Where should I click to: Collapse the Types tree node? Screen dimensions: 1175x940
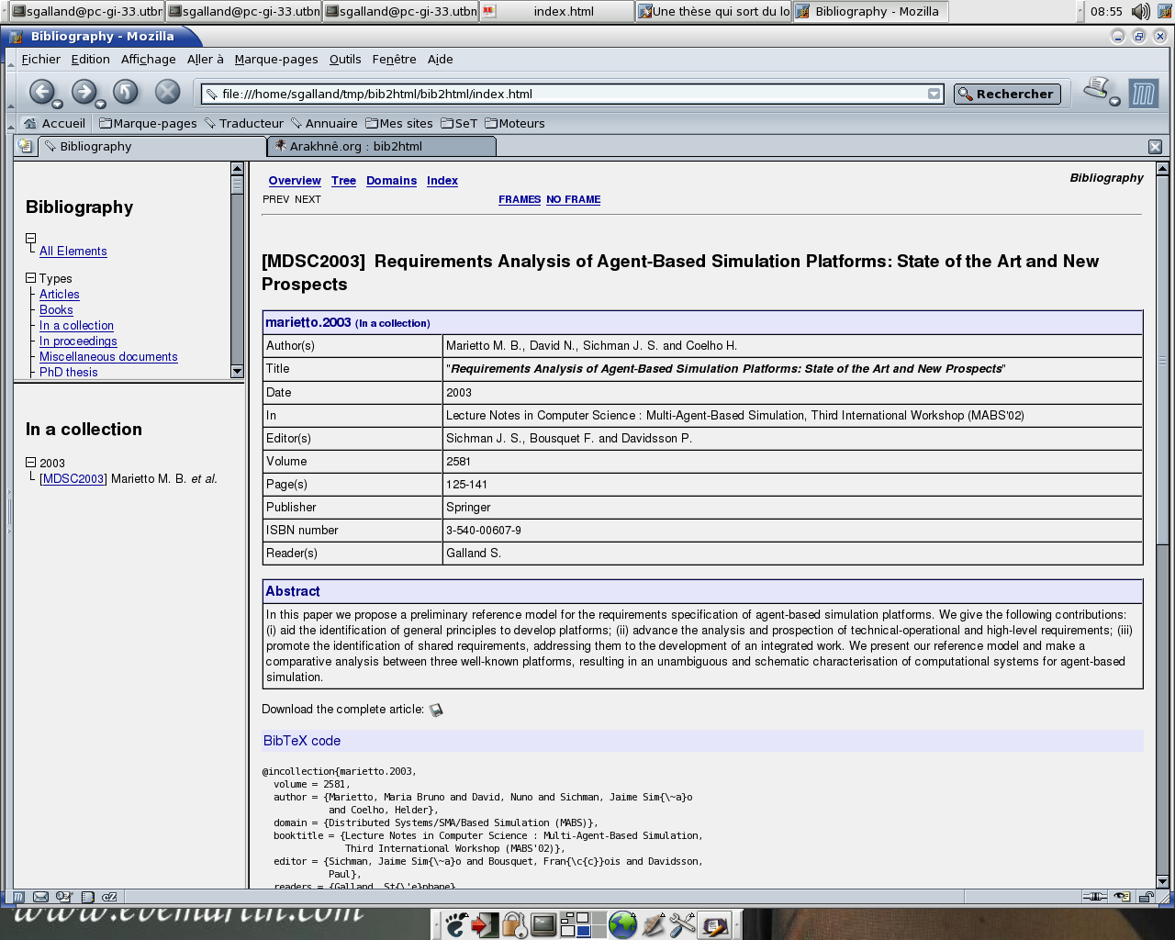click(x=30, y=278)
